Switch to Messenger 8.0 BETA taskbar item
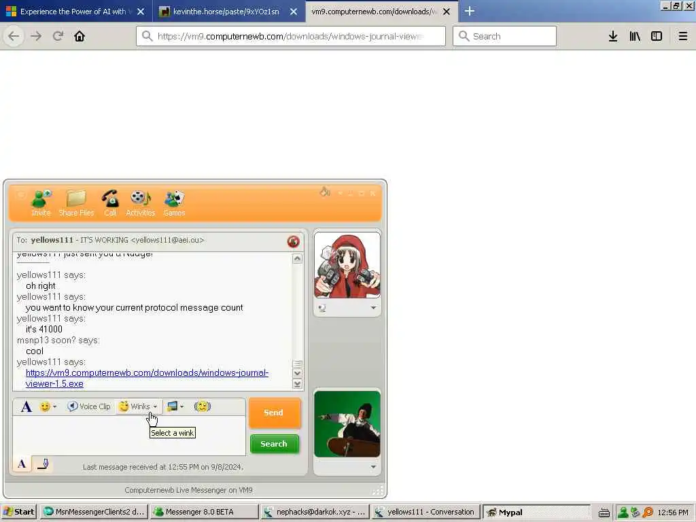Image resolution: width=696 pixels, height=522 pixels. [204, 512]
